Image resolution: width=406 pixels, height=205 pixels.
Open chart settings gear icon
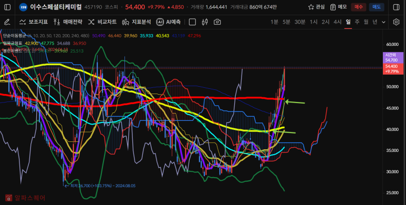tap(396, 22)
